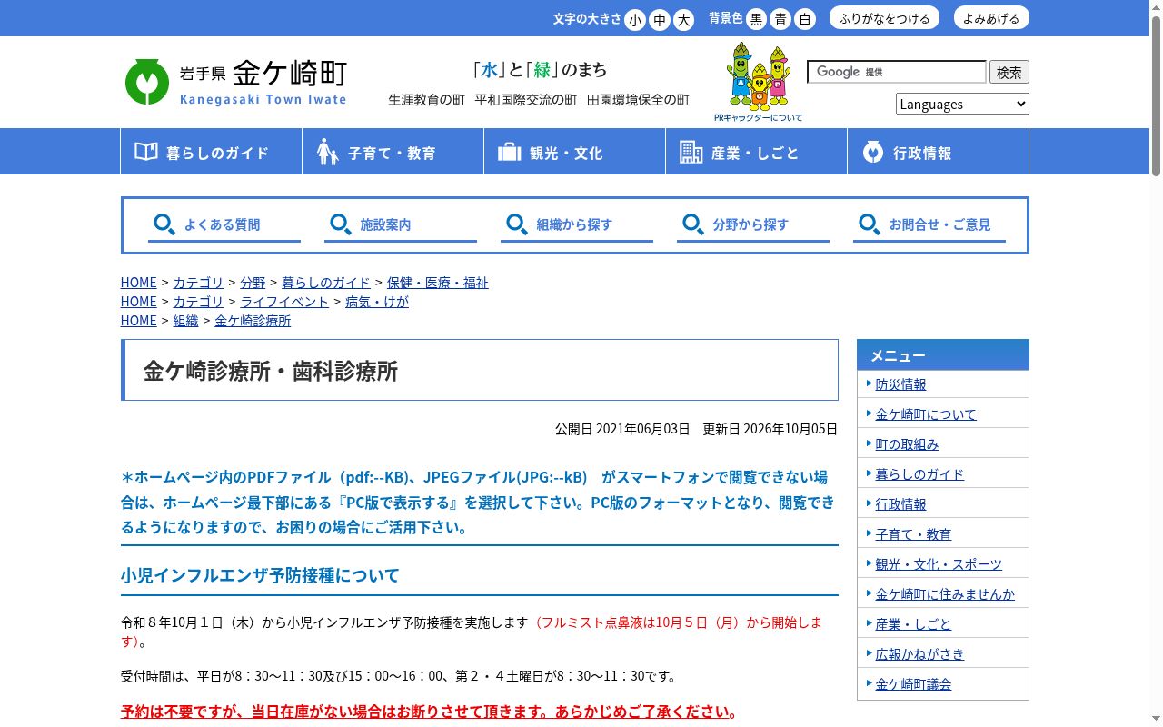Follow ライフイベント breadcrumb link
1163x727 pixels.
(x=284, y=302)
